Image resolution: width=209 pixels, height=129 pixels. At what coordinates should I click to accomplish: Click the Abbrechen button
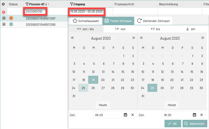coord(195,124)
